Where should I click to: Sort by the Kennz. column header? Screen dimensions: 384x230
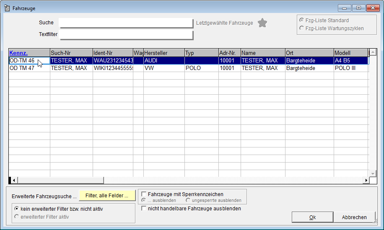tap(29, 53)
